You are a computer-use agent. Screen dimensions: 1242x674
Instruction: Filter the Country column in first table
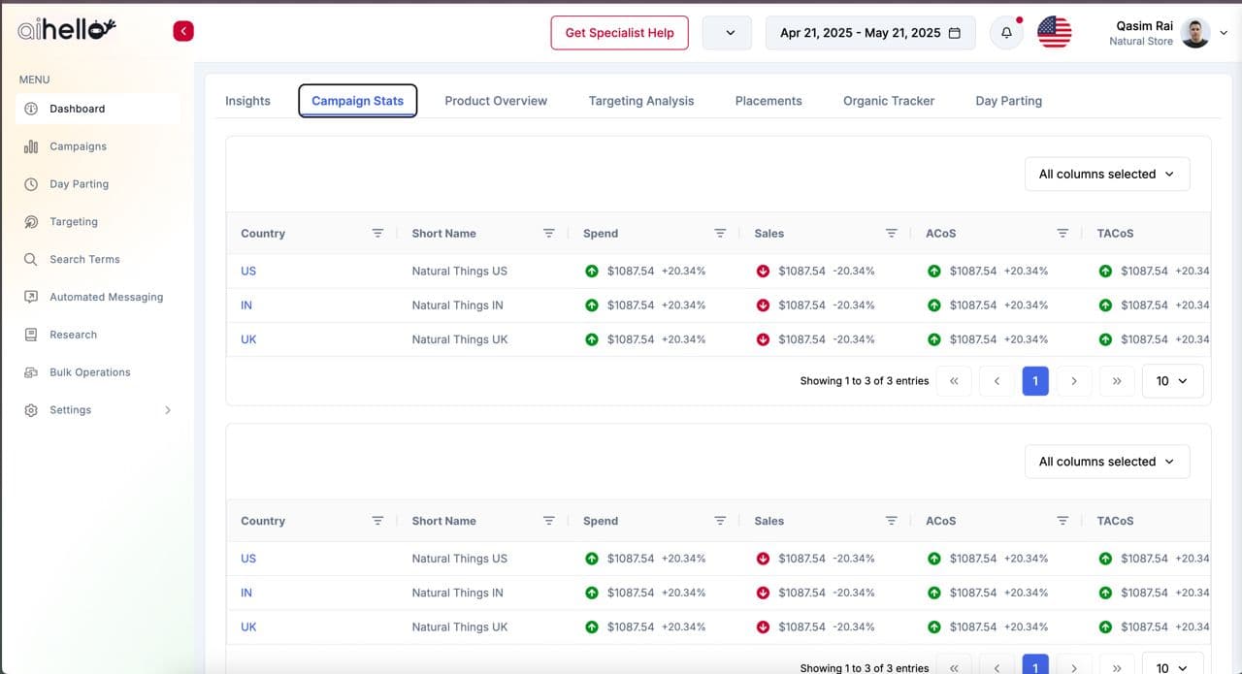pyautogui.click(x=377, y=234)
